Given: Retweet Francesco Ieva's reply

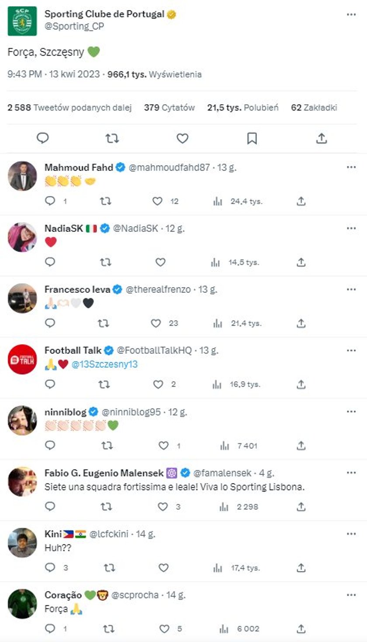Looking at the screenshot, I should pos(104,323).
